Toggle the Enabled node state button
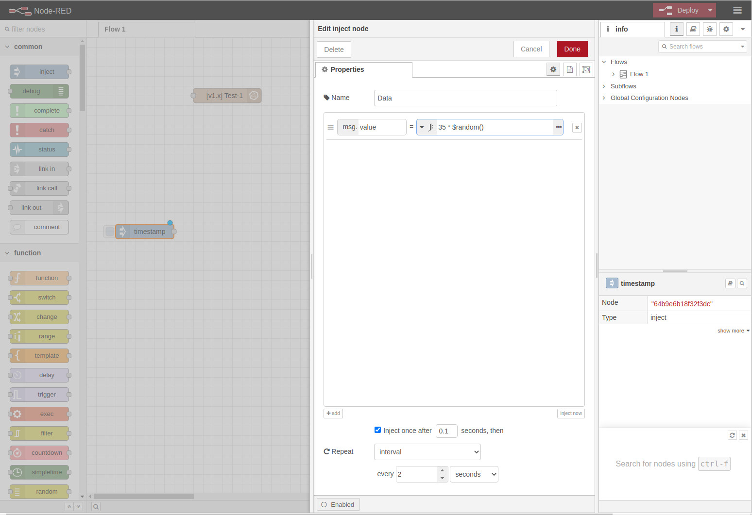This screenshot has width=752, height=515. point(338,505)
